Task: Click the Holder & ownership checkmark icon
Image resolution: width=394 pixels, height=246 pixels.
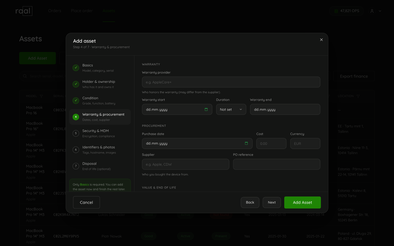Action: [x=76, y=84]
